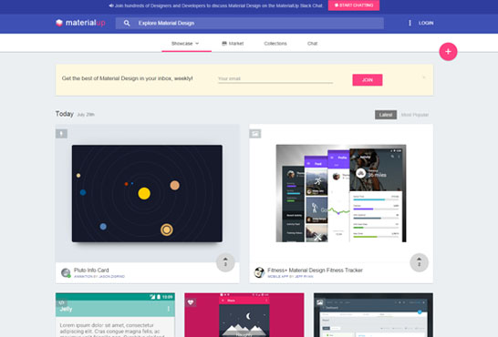The image size is (498, 337).
Task: Focus the Your email input field
Action: [275, 78]
